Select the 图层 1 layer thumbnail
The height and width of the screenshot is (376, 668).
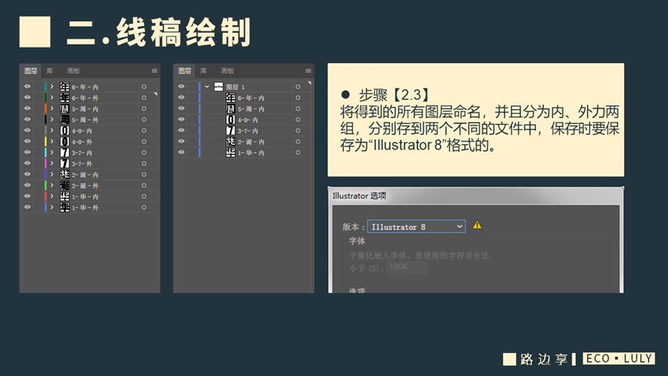pos(218,87)
